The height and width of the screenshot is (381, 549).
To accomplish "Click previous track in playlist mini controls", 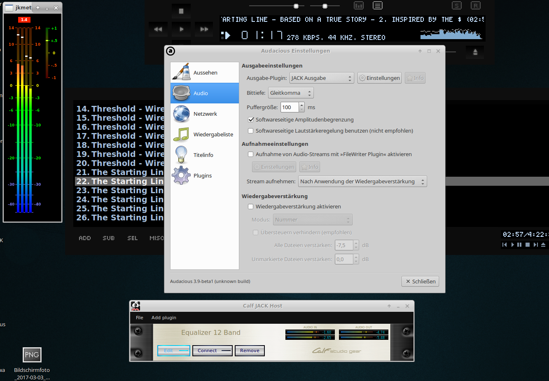I will click(505, 245).
